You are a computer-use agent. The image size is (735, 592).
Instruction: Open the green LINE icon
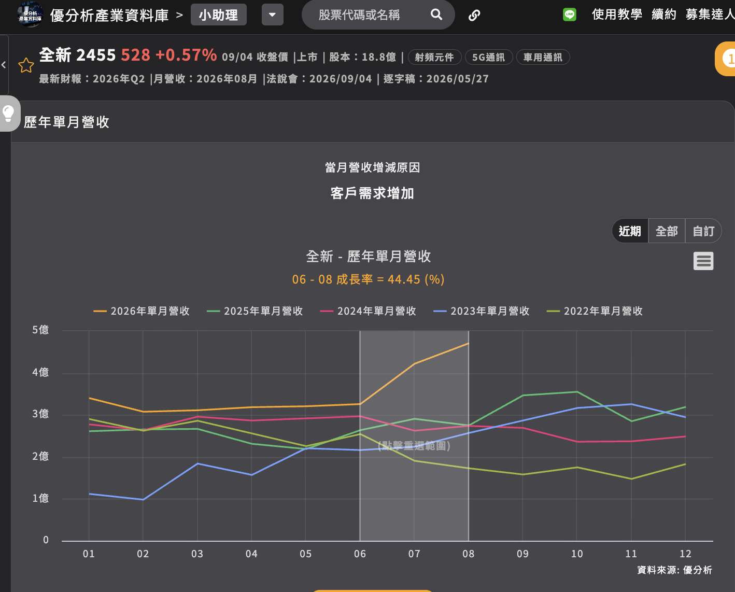coord(569,15)
